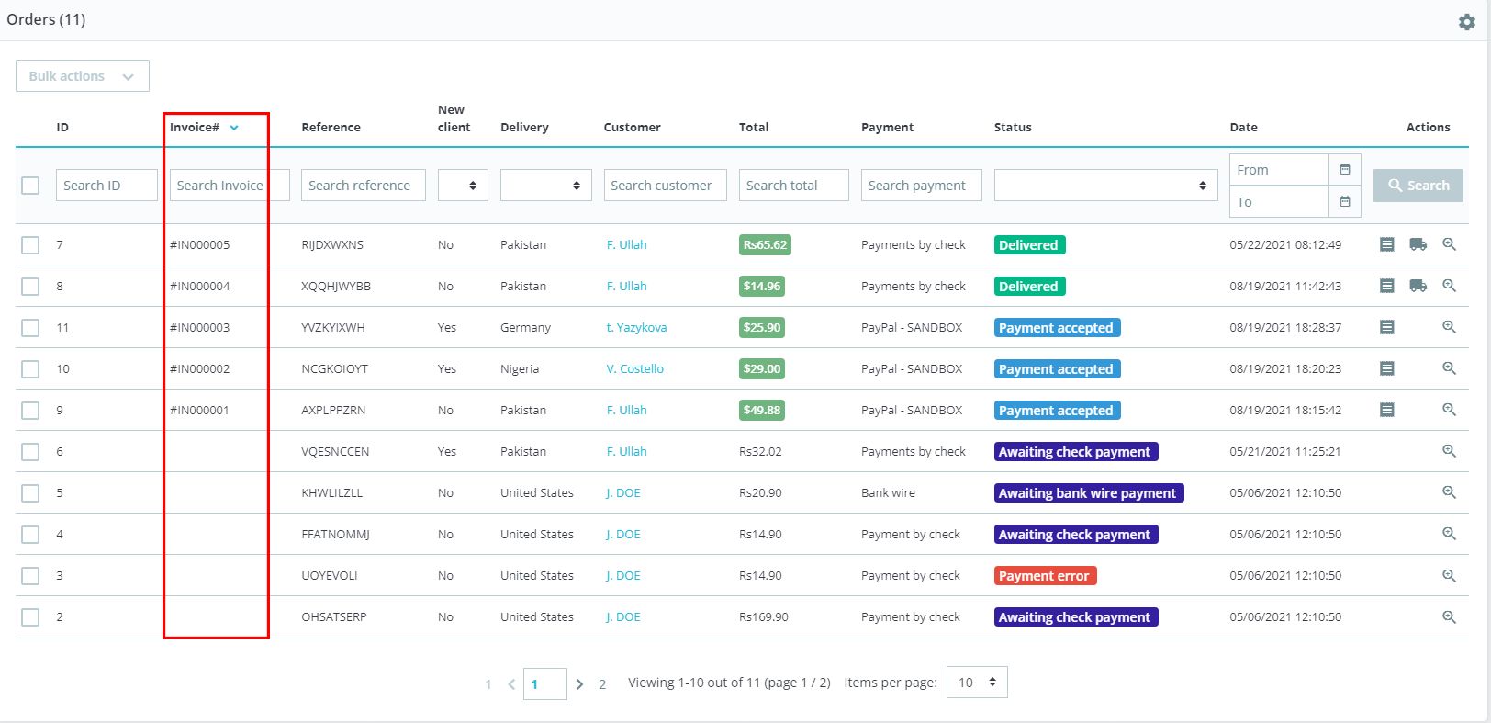View invoice icon for order 7
1491x723 pixels.
[x=1386, y=244]
